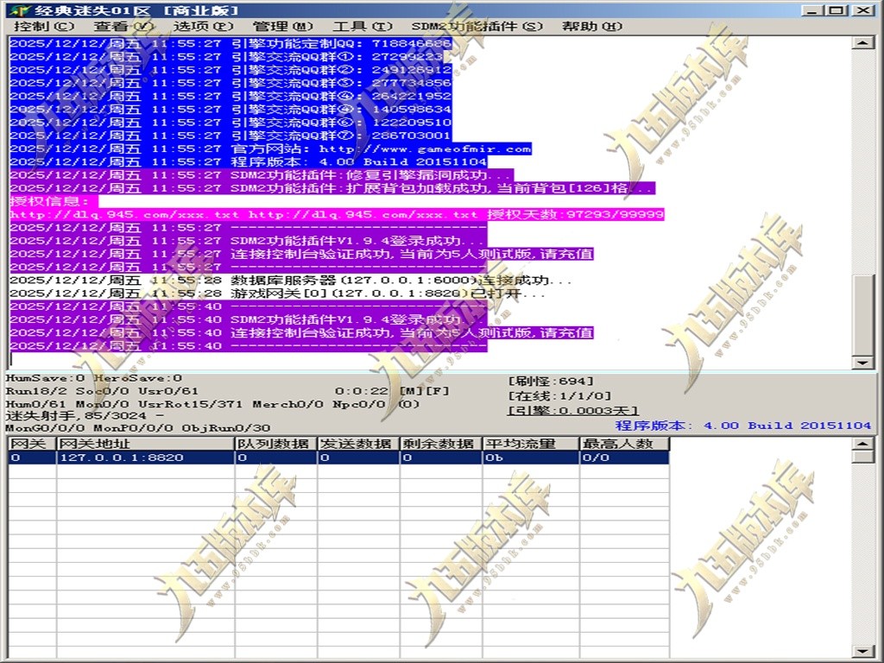Click the 网关 column header

pyautogui.click(x=32, y=444)
